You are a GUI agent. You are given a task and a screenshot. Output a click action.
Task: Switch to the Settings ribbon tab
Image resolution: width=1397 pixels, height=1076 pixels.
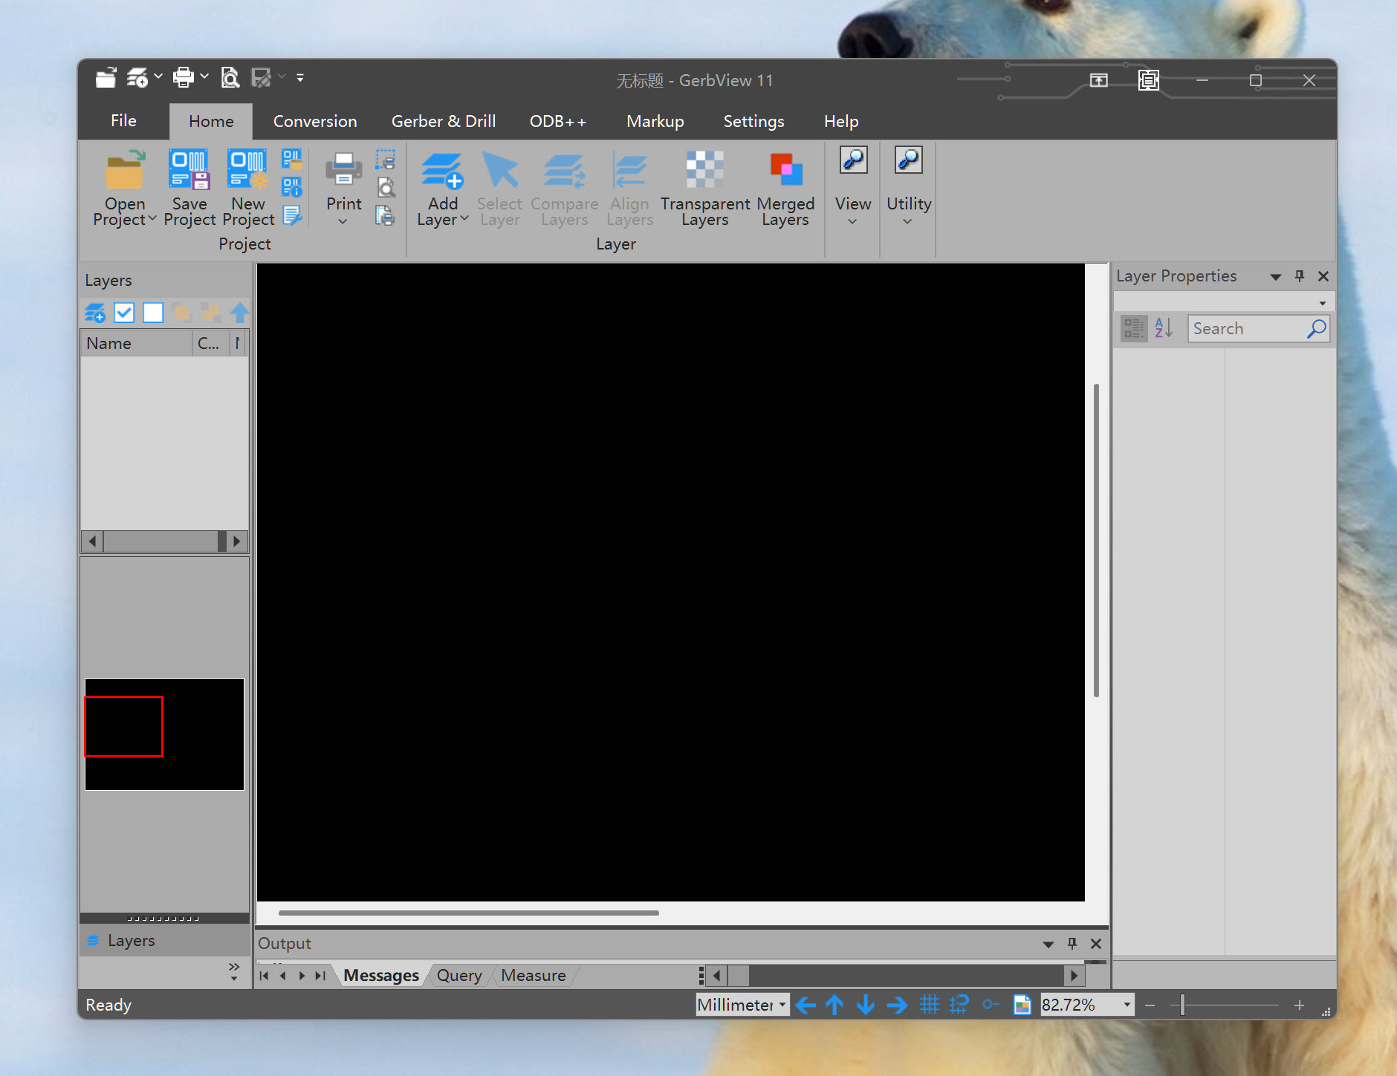753,121
